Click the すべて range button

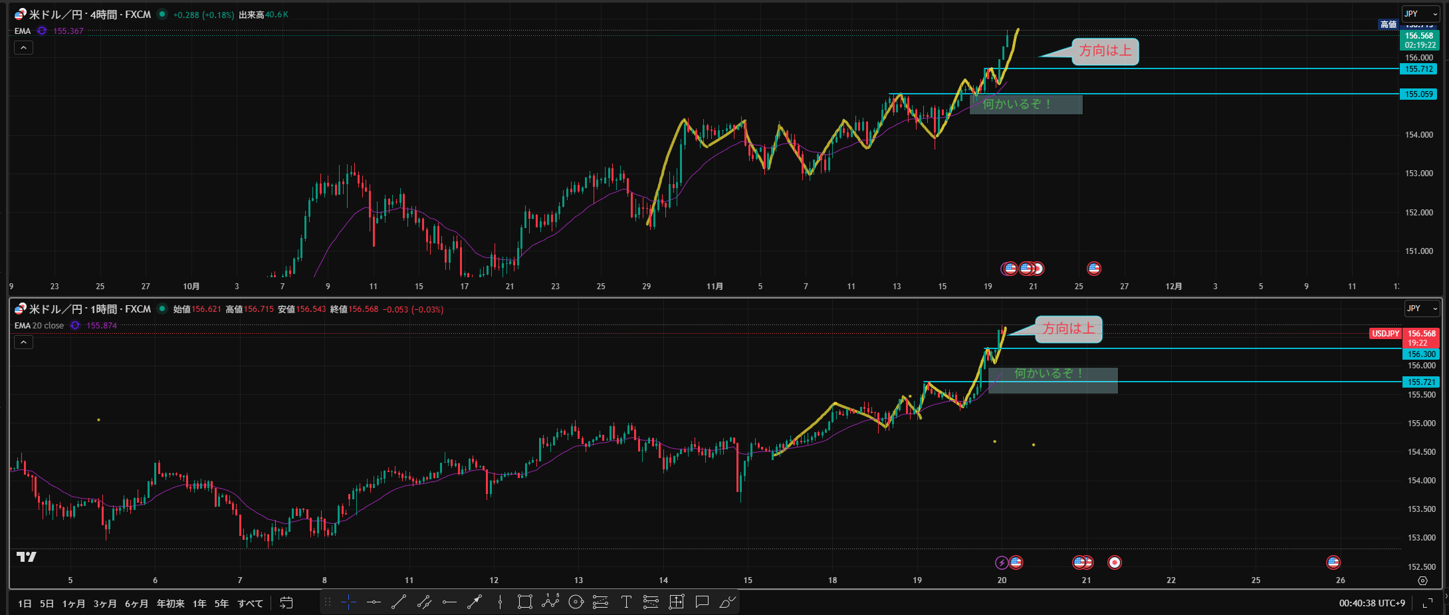click(250, 604)
